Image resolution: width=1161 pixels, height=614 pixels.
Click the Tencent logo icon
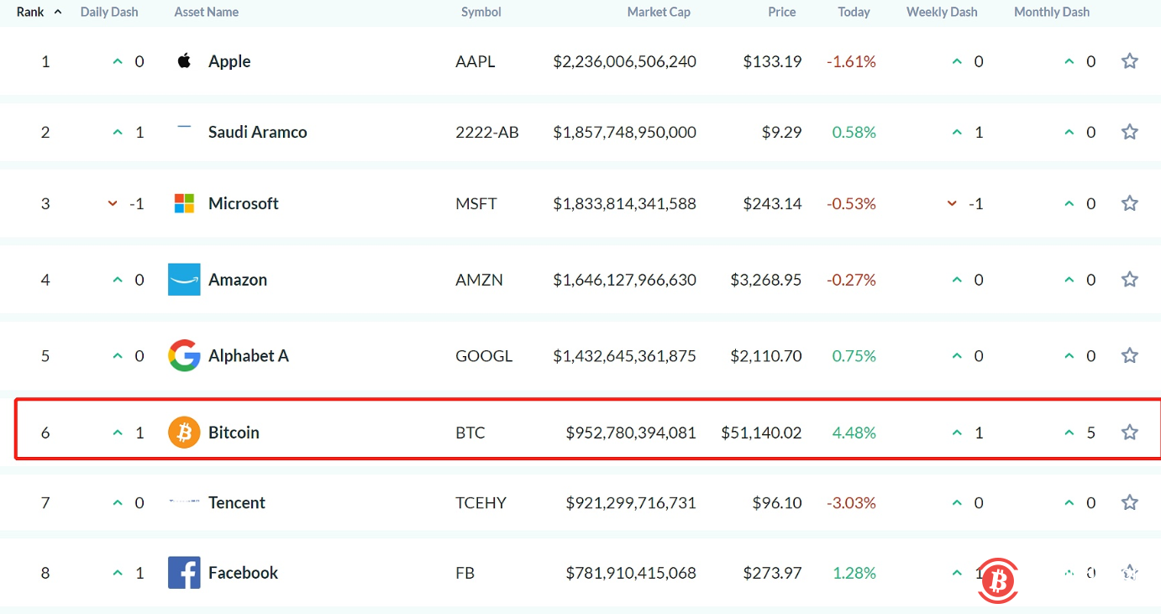pyautogui.click(x=183, y=500)
